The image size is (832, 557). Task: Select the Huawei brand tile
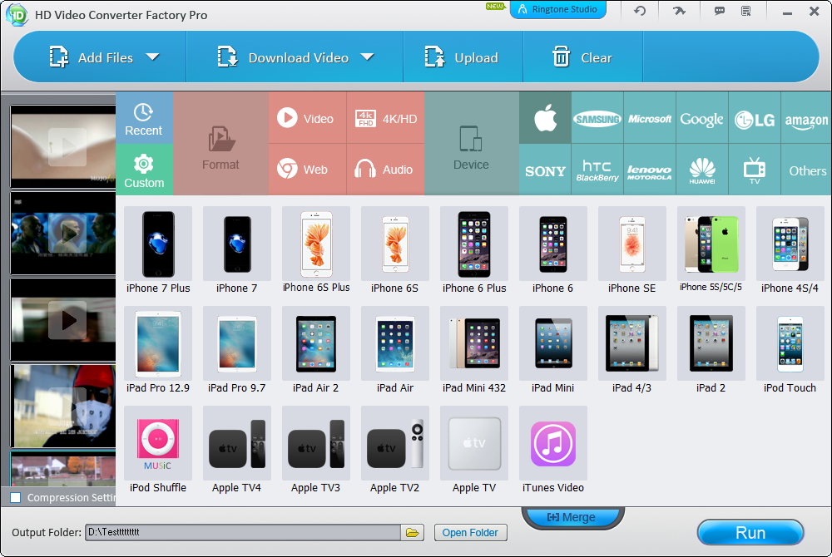702,170
